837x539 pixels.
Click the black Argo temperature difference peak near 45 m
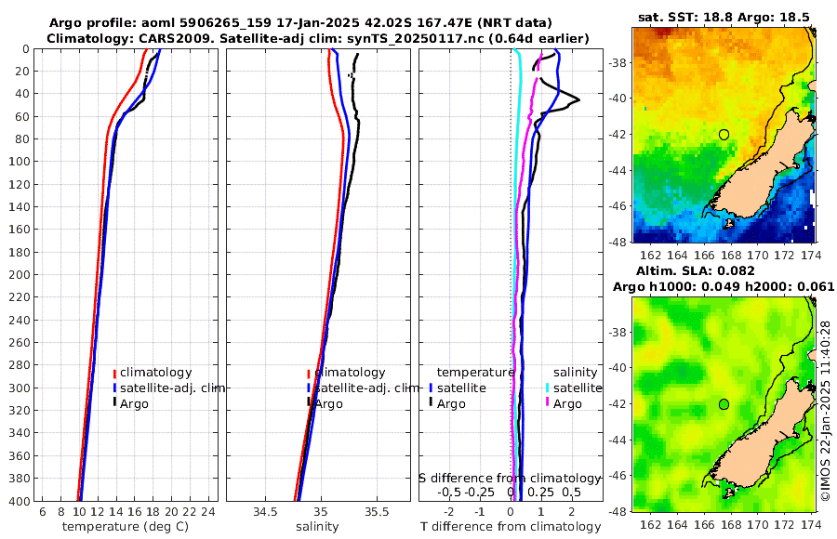578,99
